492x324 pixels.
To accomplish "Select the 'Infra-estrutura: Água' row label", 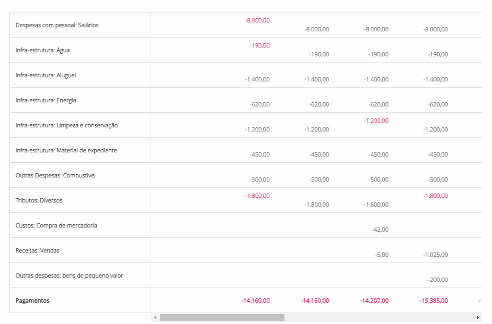I will coord(42,50).
